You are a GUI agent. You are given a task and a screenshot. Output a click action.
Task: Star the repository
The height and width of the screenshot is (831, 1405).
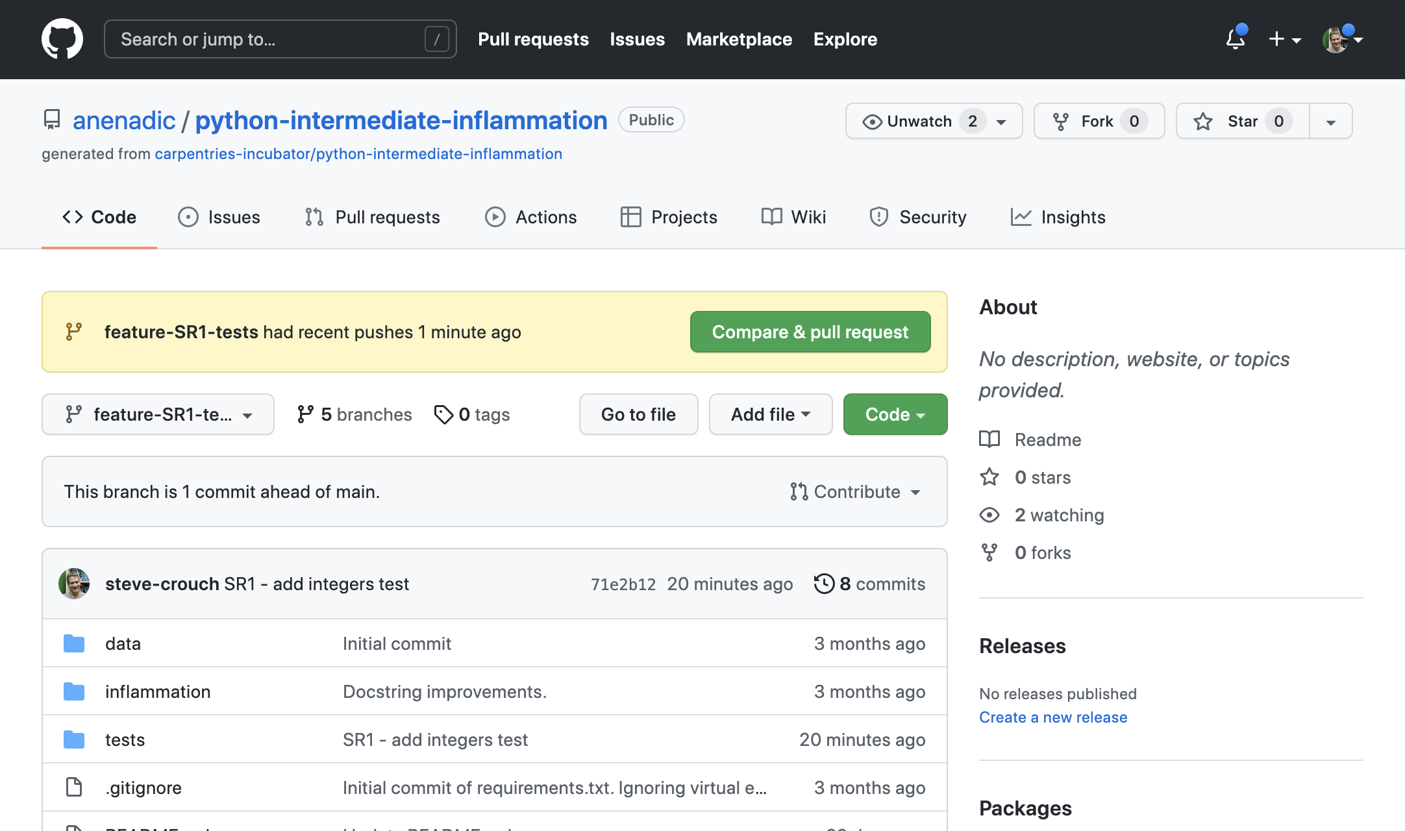[x=1241, y=121]
